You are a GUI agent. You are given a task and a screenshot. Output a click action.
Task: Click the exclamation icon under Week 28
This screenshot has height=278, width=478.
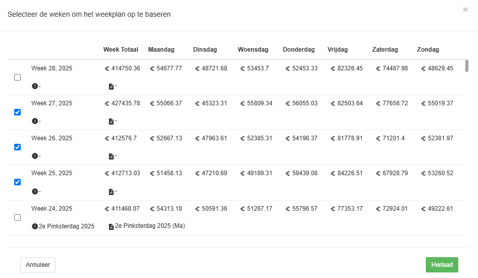(35, 86)
